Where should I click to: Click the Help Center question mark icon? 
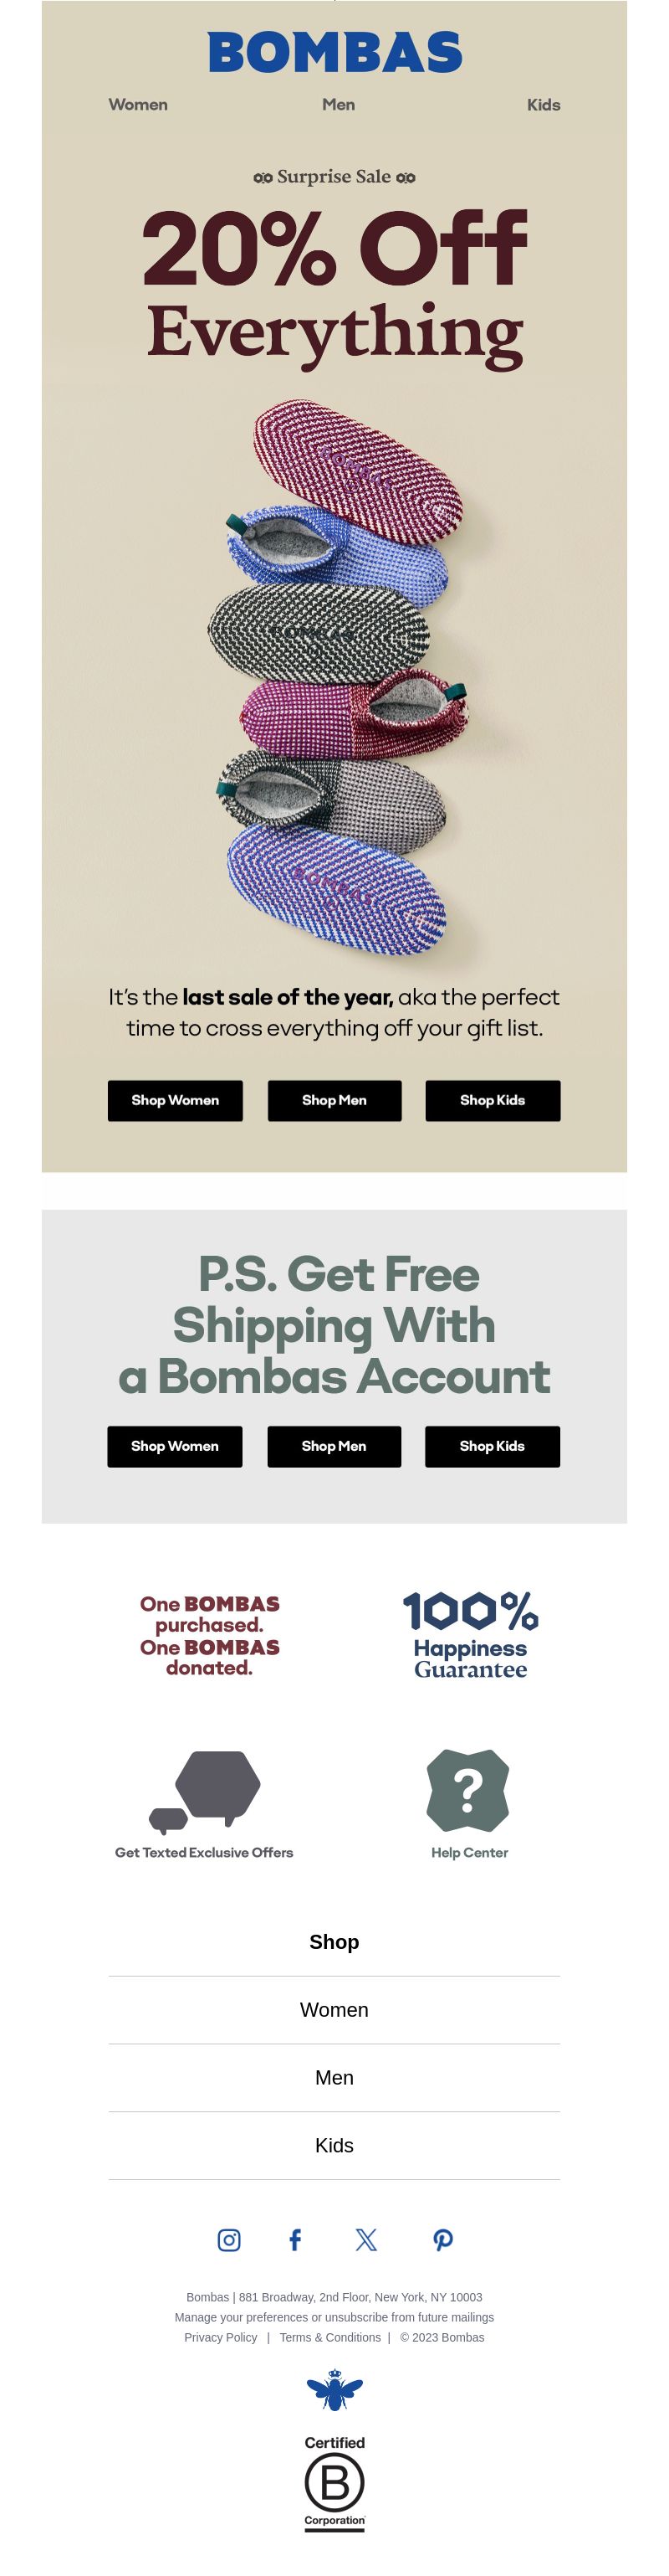468,1790
